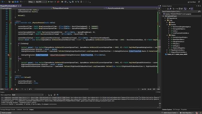Click Solution Explorer Home icon
Image resolution: width=202 pixels, height=114 pixels.
[x=168, y=9]
